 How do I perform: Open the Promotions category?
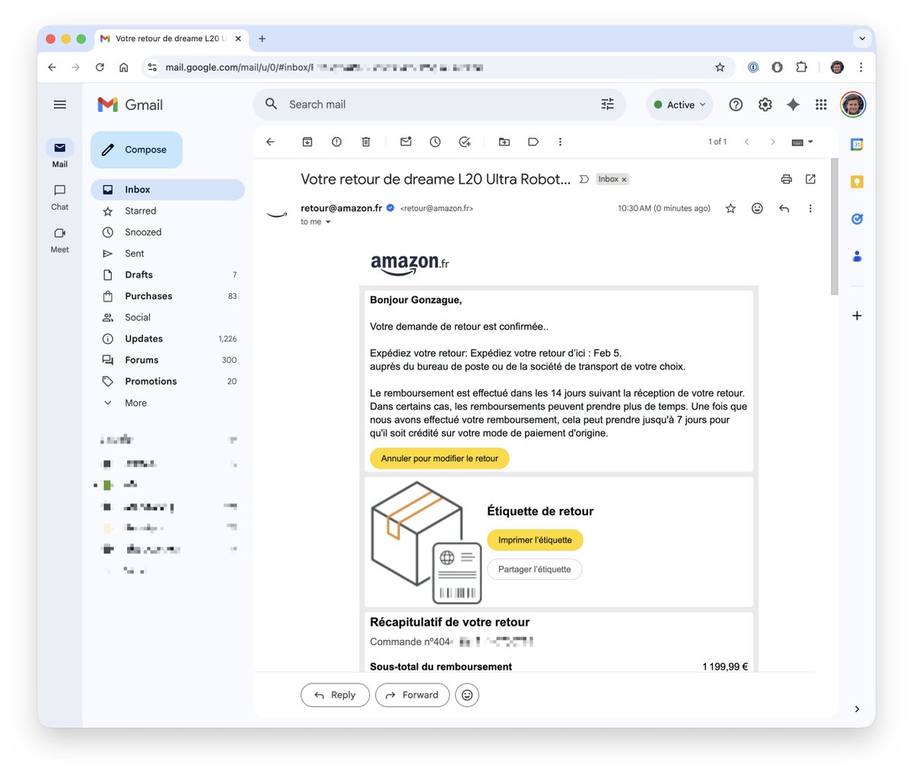167,381
